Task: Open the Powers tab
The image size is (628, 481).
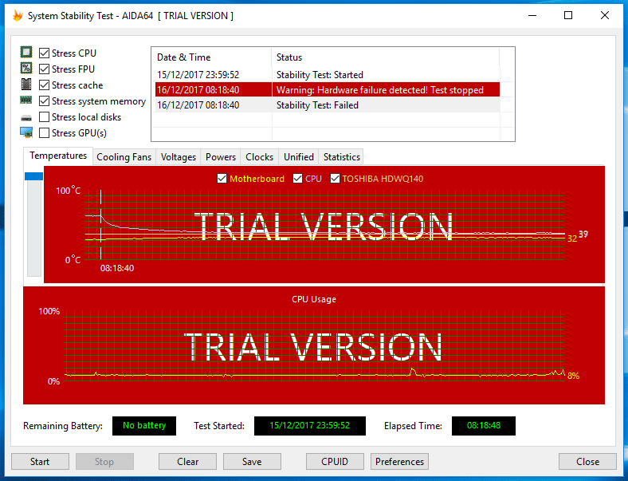Action: point(221,156)
